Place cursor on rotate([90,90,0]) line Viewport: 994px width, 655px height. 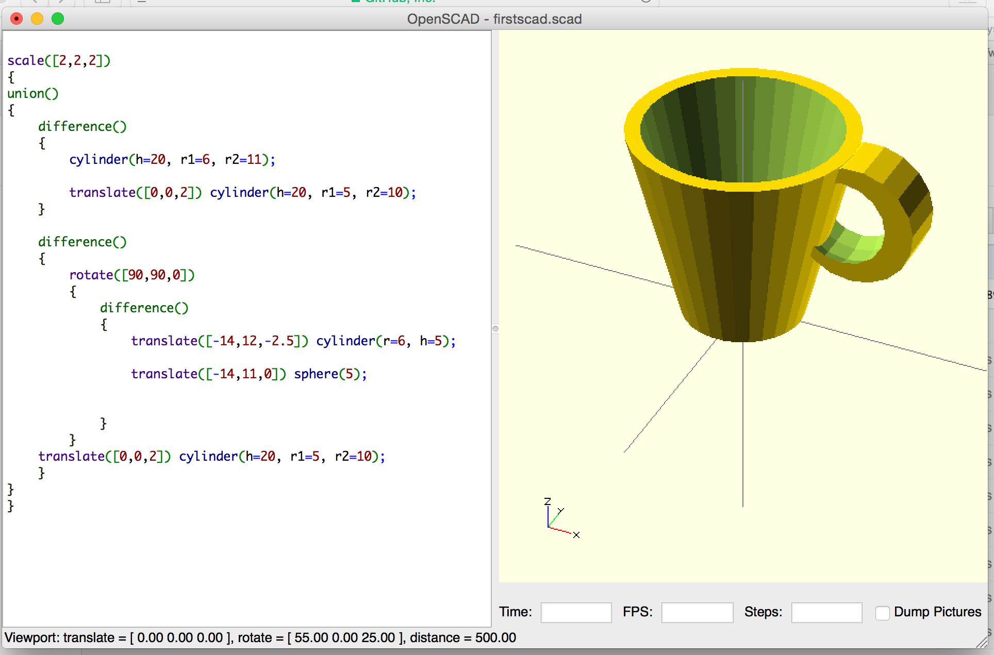click(131, 275)
